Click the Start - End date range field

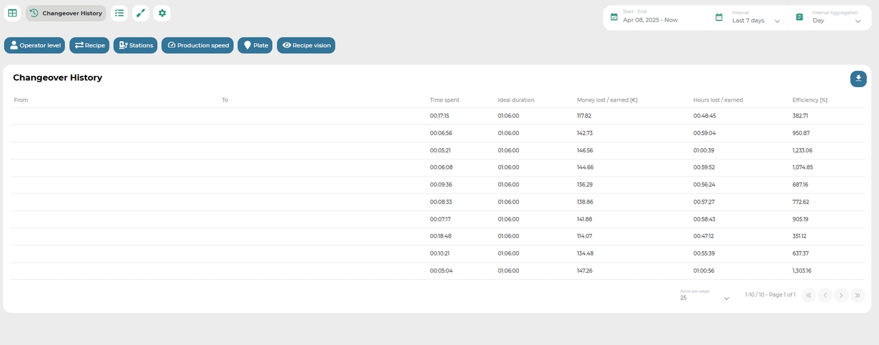pyautogui.click(x=651, y=20)
